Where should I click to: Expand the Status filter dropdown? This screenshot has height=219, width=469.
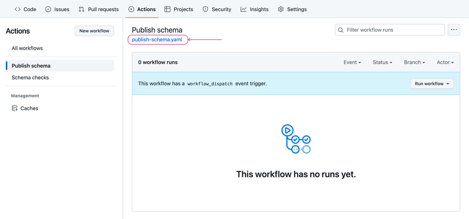coord(383,62)
